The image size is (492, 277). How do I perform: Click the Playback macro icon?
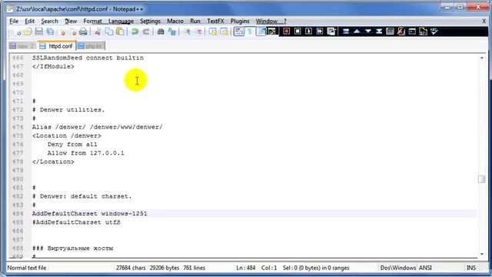click(x=308, y=32)
